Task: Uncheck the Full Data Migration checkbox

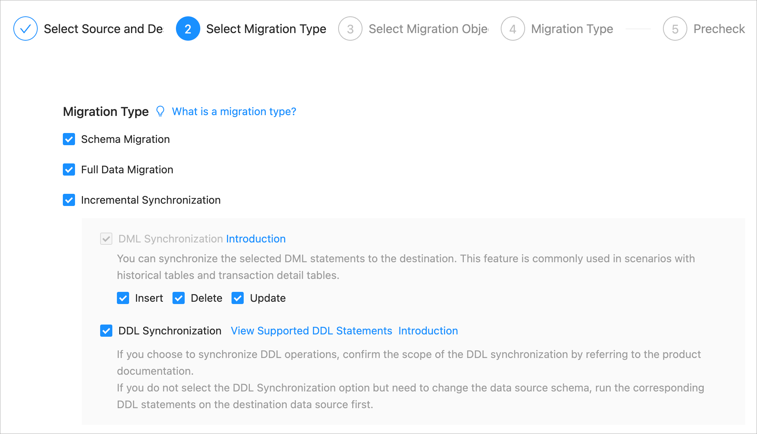Action: point(69,169)
